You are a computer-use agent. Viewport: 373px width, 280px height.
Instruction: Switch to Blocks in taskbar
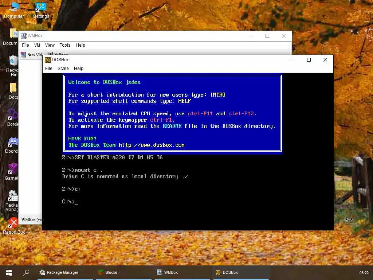click(x=124, y=273)
